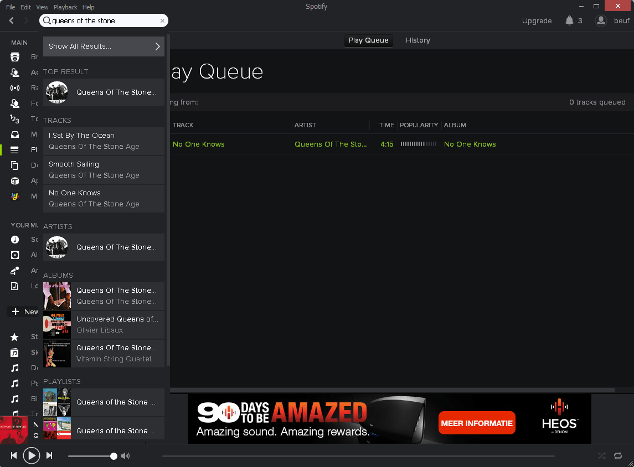Select No One Knows in search tracks
The width and height of the screenshot is (634, 467).
(104, 198)
